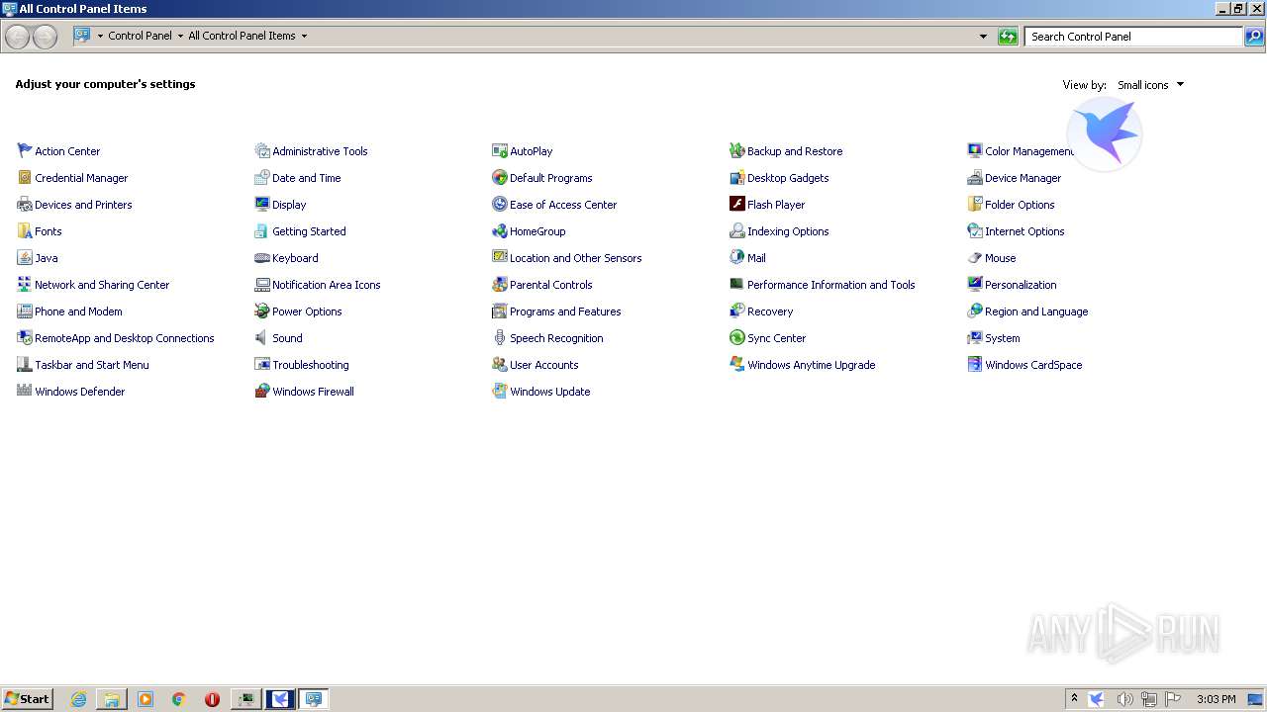Open the Action Center flag icon

coord(25,151)
